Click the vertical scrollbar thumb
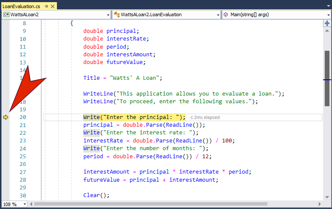Viewport: 332px width, 209px height. (327, 78)
